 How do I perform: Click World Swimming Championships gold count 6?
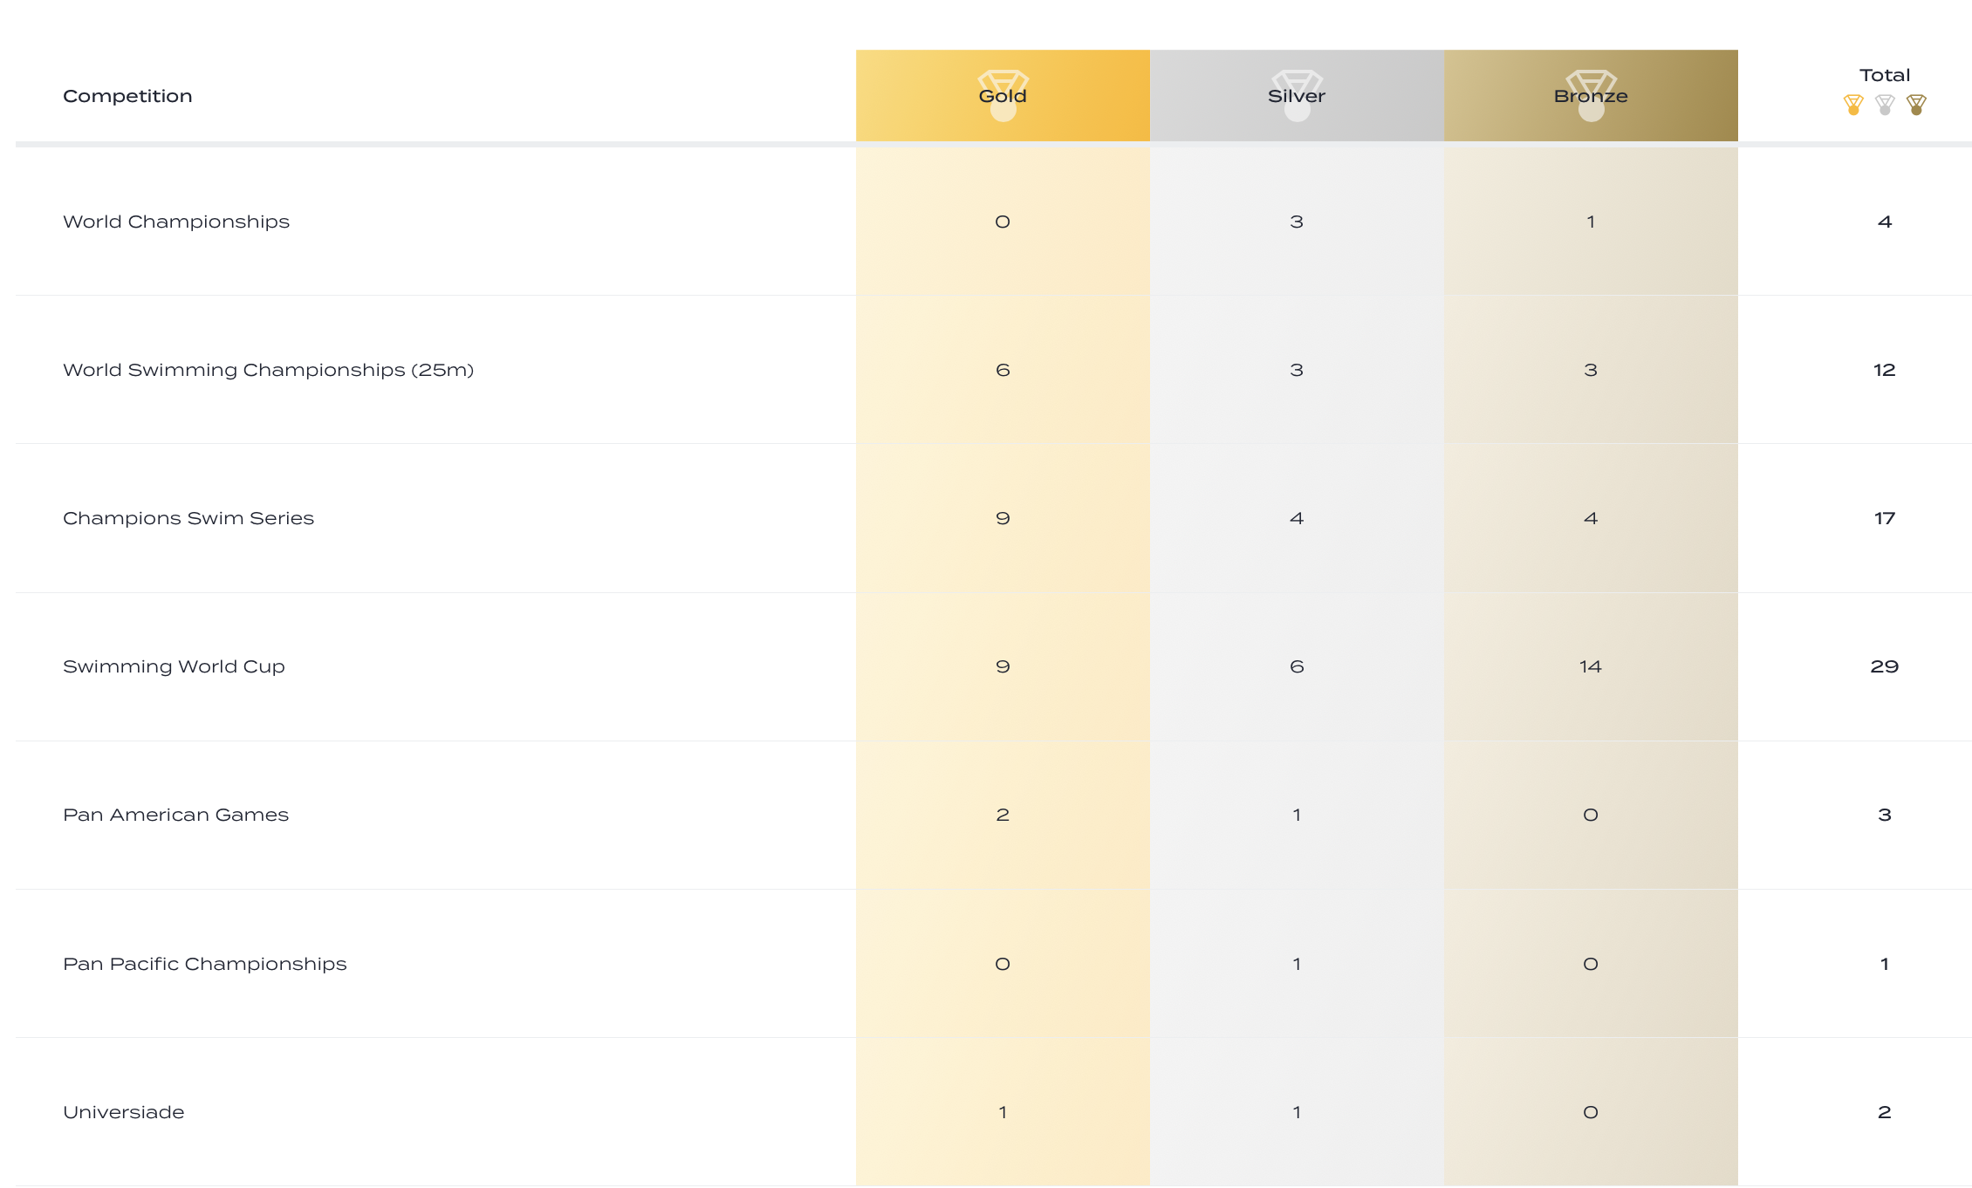pyautogui.click(x=1003, y=370)
